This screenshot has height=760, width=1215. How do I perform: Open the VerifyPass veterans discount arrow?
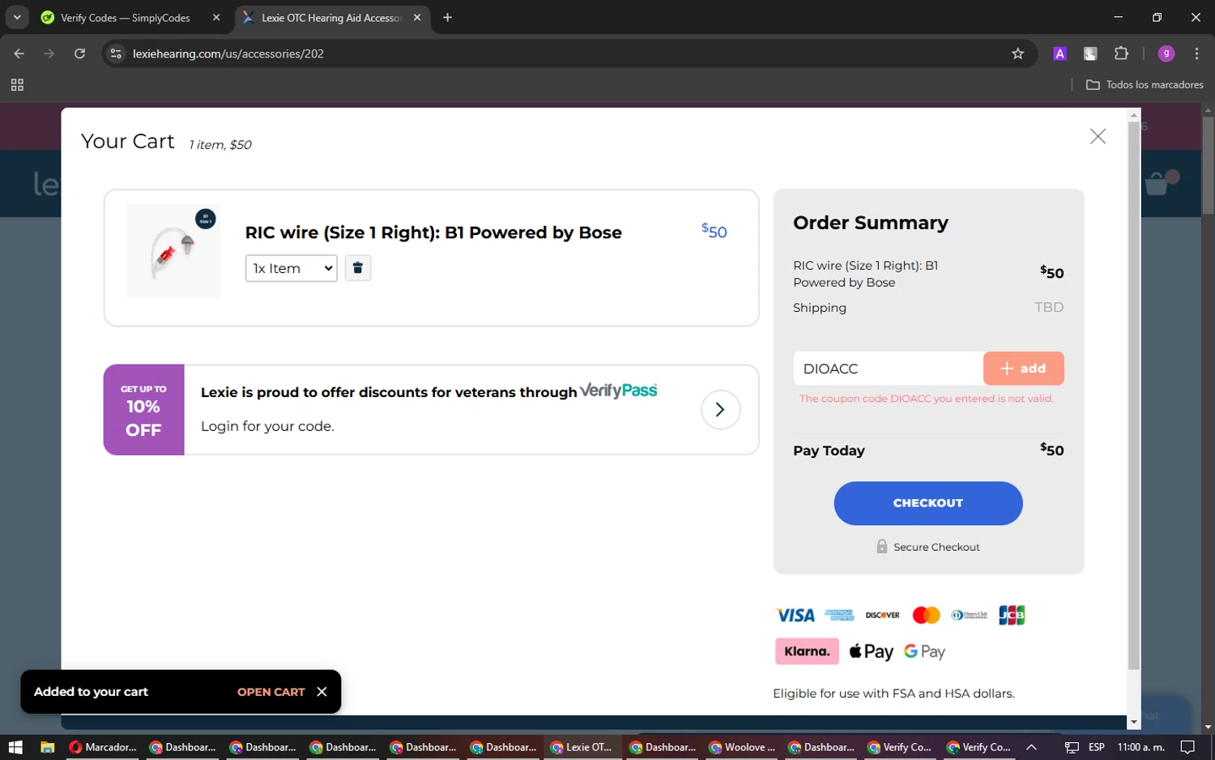pyautogui.click(x=720, y=410)
